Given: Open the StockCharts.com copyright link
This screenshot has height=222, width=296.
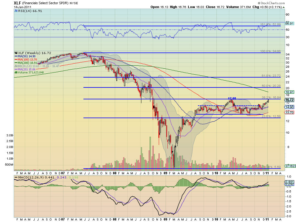Looking at the screenshot, I should [x=271, y=3].
